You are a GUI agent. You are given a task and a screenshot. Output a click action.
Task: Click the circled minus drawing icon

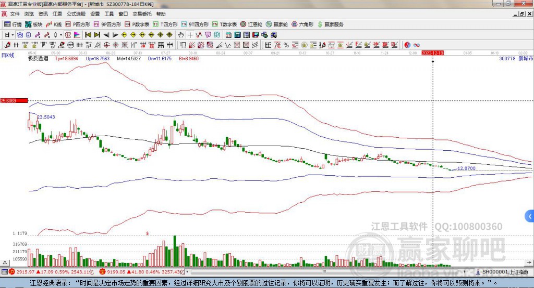coord(70,45)
